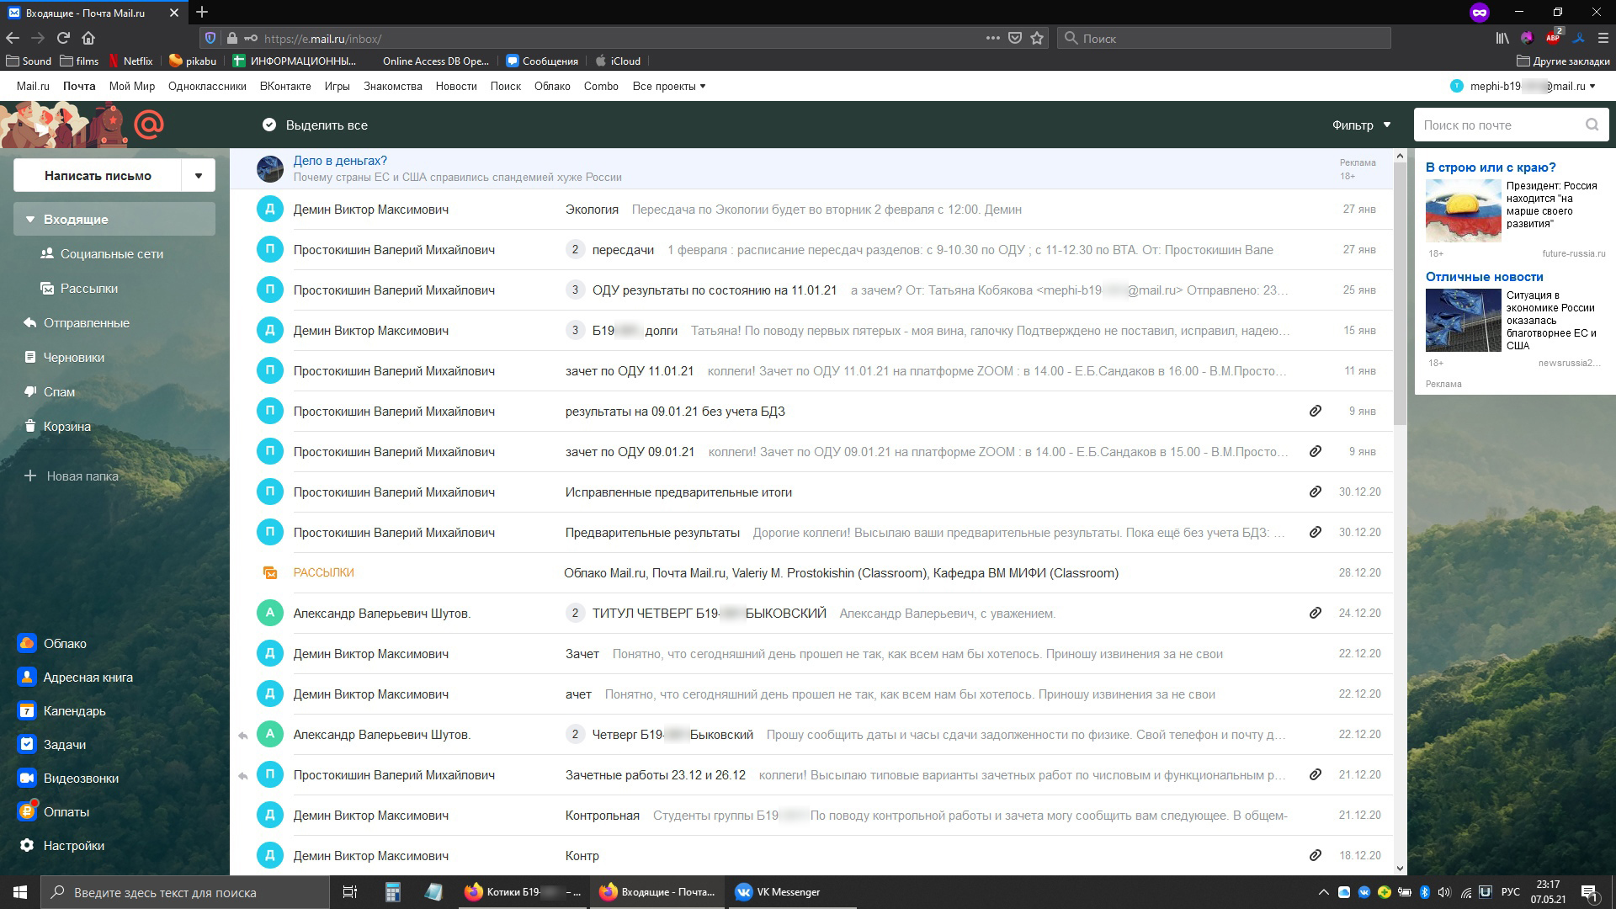Click the Фильтр dropdown button
This screenshot has width=1616, height=909.
coord(1358,125)
